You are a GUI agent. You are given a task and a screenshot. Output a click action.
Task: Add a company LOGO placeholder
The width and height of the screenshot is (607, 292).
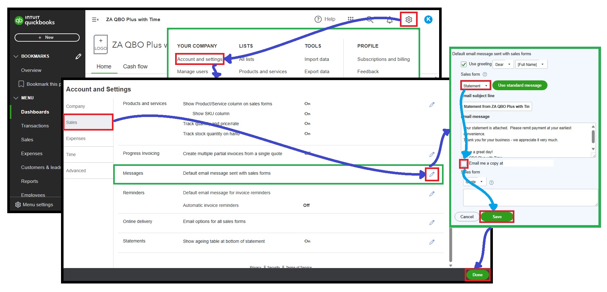pyautogui.click(x=101, y=44)
